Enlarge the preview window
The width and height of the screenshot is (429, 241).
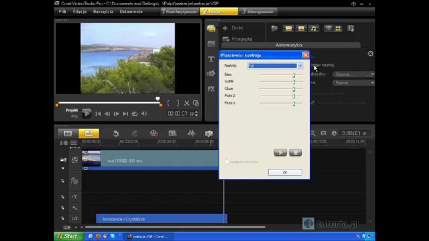click(196, 103)
